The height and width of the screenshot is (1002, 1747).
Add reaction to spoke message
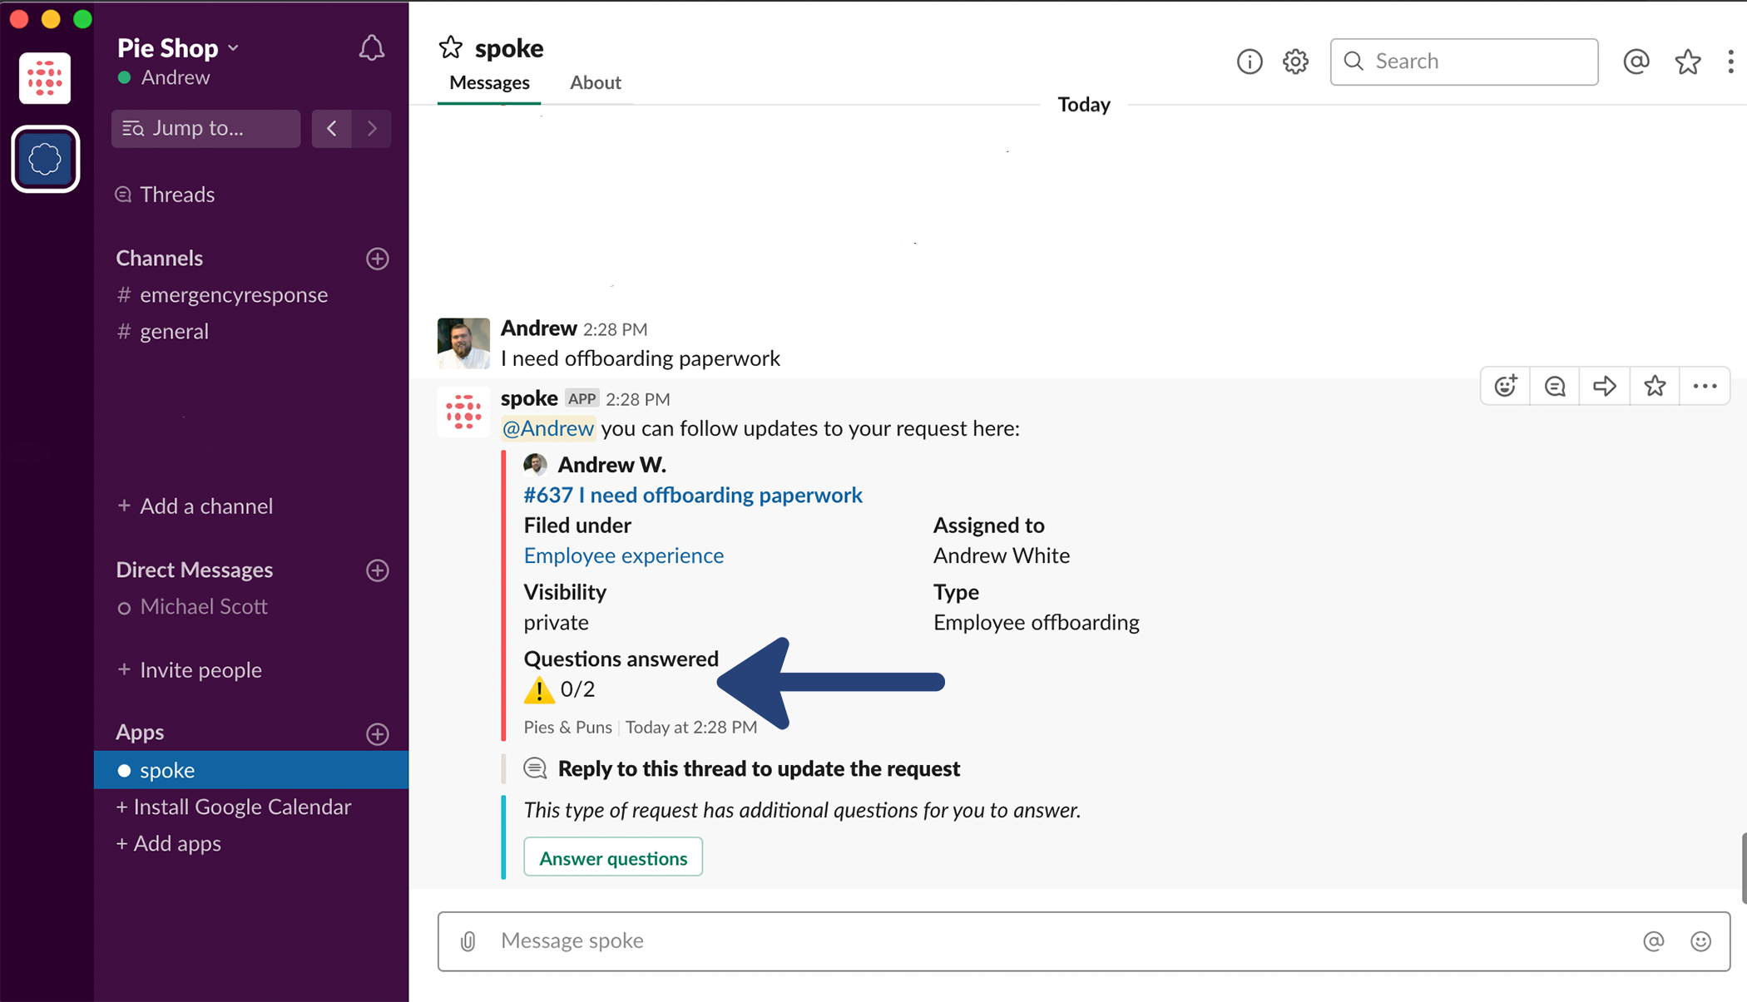click(x=1506, y=386)
